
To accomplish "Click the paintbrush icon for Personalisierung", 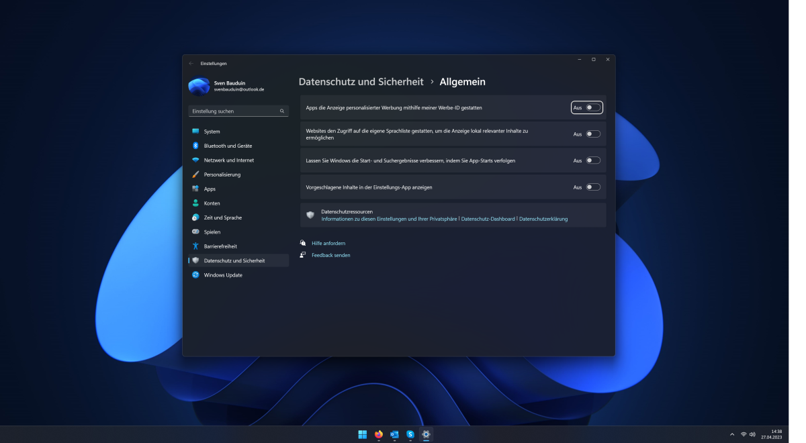I will coord(195,175).
